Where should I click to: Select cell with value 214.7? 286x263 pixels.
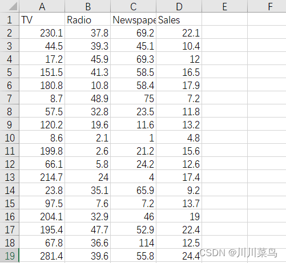(x=42, y=177)
